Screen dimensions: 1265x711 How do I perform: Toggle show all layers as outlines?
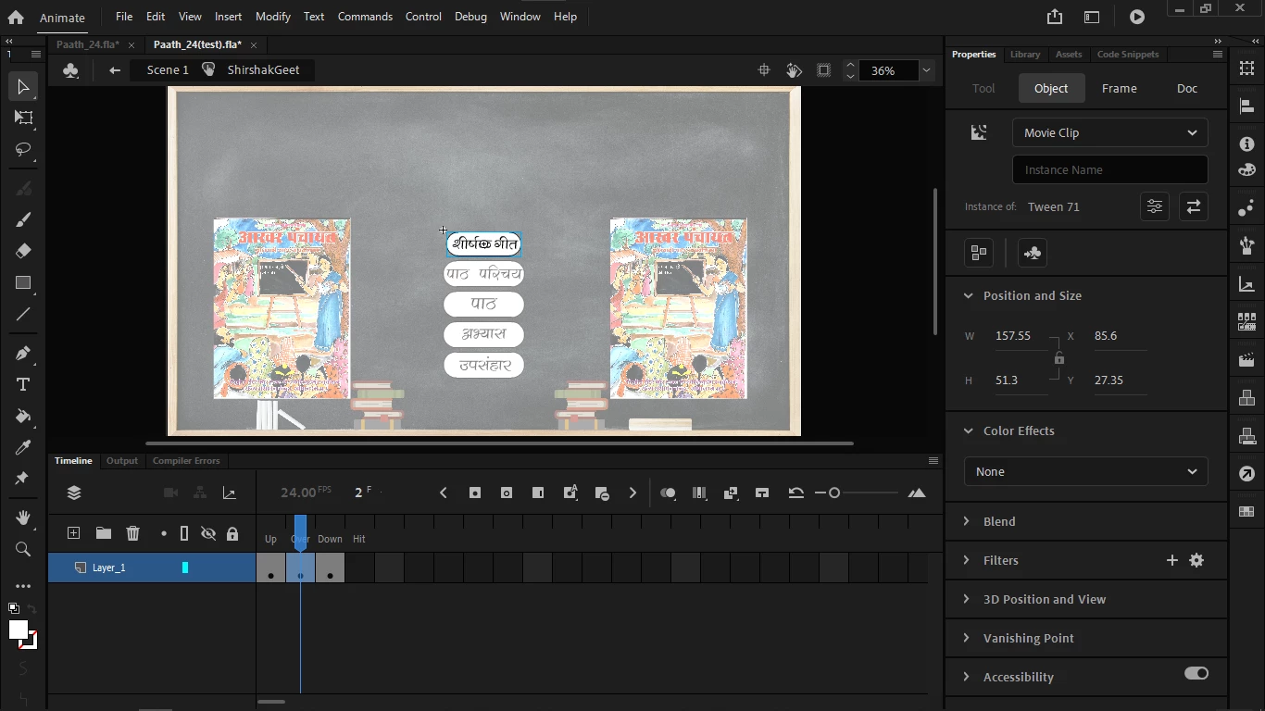[x=184, y=533]
